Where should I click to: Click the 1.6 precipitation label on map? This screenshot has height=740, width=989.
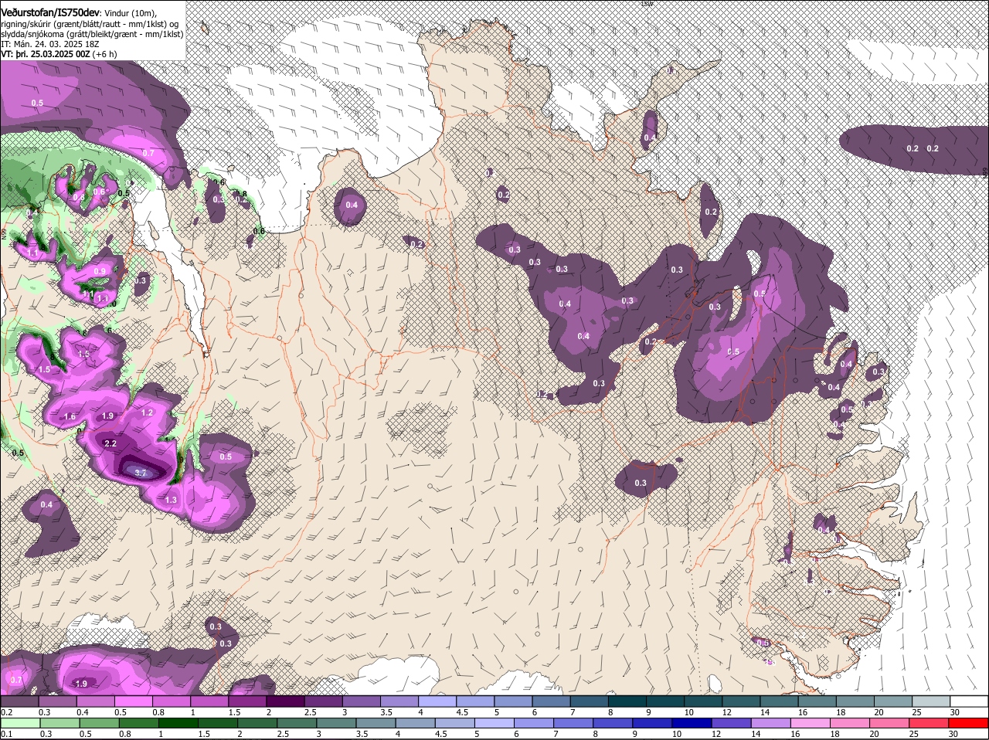point(70,417)
